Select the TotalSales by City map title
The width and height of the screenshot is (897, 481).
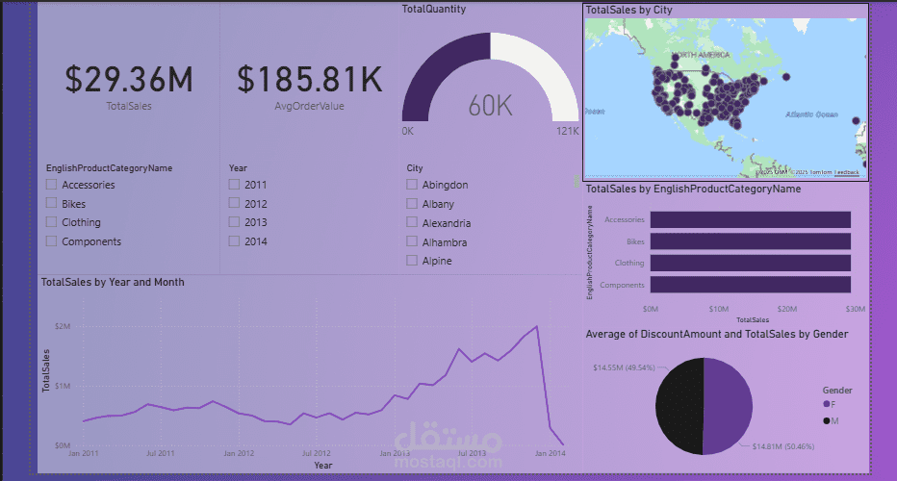tap(628, 10)
